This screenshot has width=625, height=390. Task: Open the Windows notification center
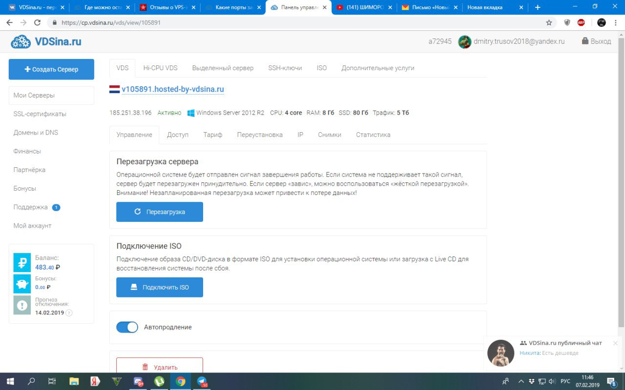[611, 381]
